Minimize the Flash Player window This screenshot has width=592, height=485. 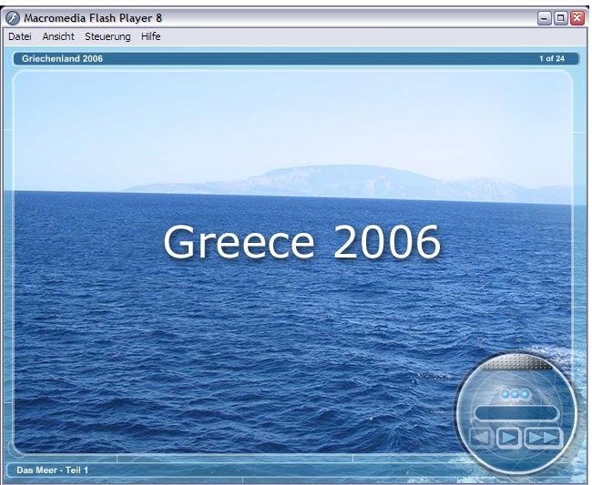point(544,18)
